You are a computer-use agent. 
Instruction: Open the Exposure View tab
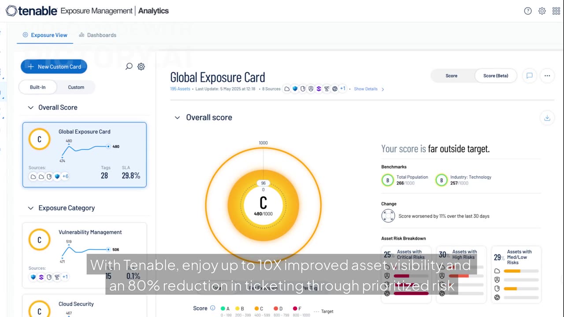click(45, 35)
